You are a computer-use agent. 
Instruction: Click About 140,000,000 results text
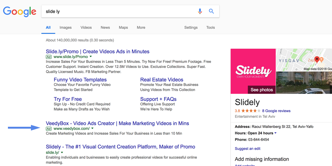tap(80, 40)
